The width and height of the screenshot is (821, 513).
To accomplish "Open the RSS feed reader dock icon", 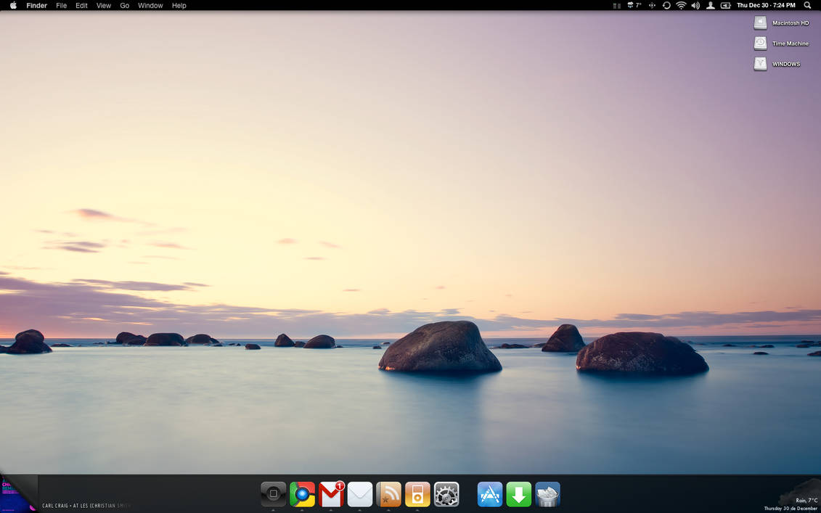I will click(388, 495).
